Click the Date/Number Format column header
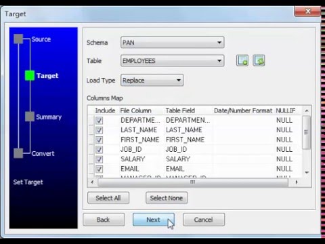Screen dimensions: 325x244 [x=243, y=110]
